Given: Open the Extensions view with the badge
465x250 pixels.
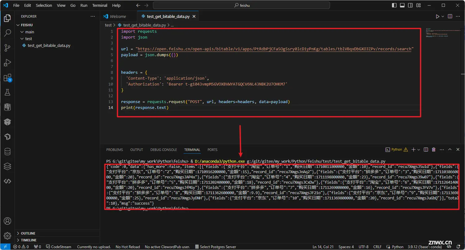Looking at the screenshot, I should point(7,77).
